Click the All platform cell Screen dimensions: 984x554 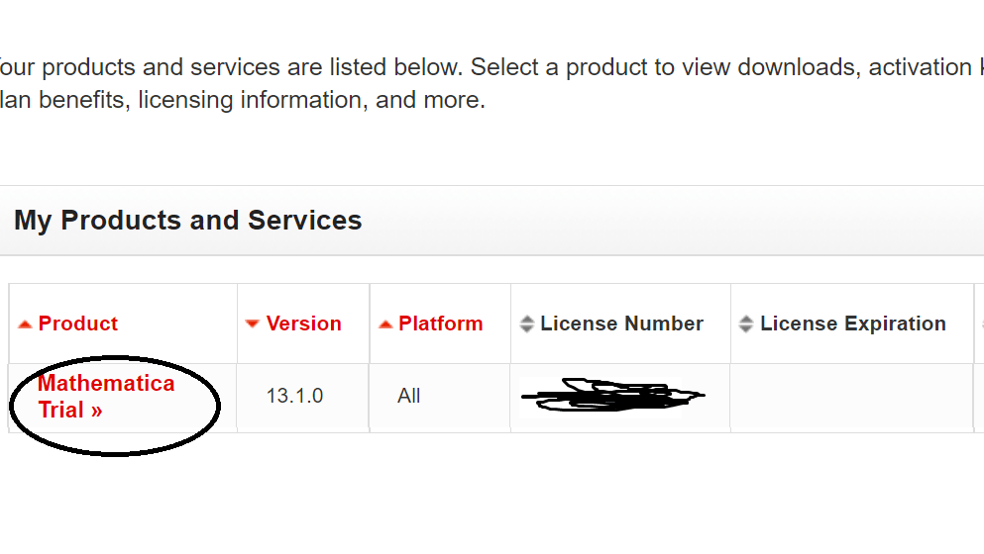(x=408, y=396)
